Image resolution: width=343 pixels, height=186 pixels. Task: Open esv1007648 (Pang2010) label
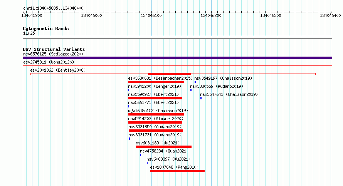click(x=174, y=167)
